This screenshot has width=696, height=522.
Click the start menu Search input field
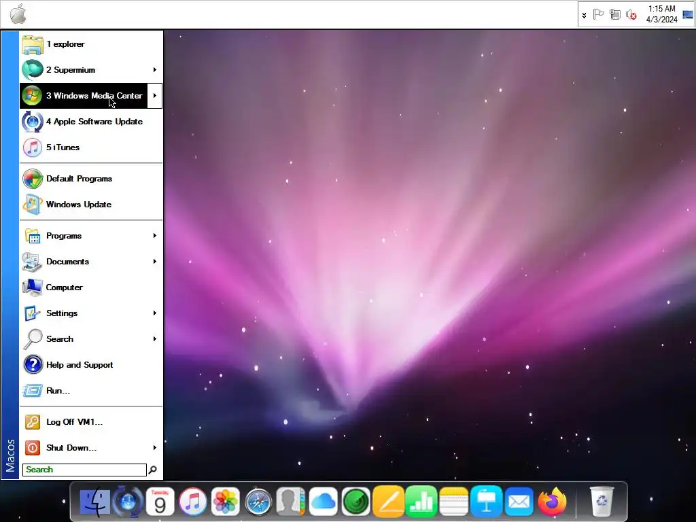pos(84,470)
